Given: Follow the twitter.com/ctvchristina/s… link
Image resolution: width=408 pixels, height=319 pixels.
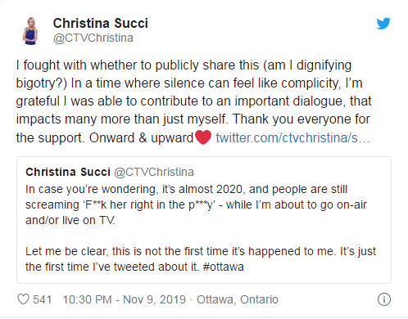Looking at the screenshot, I should point(292,137).
